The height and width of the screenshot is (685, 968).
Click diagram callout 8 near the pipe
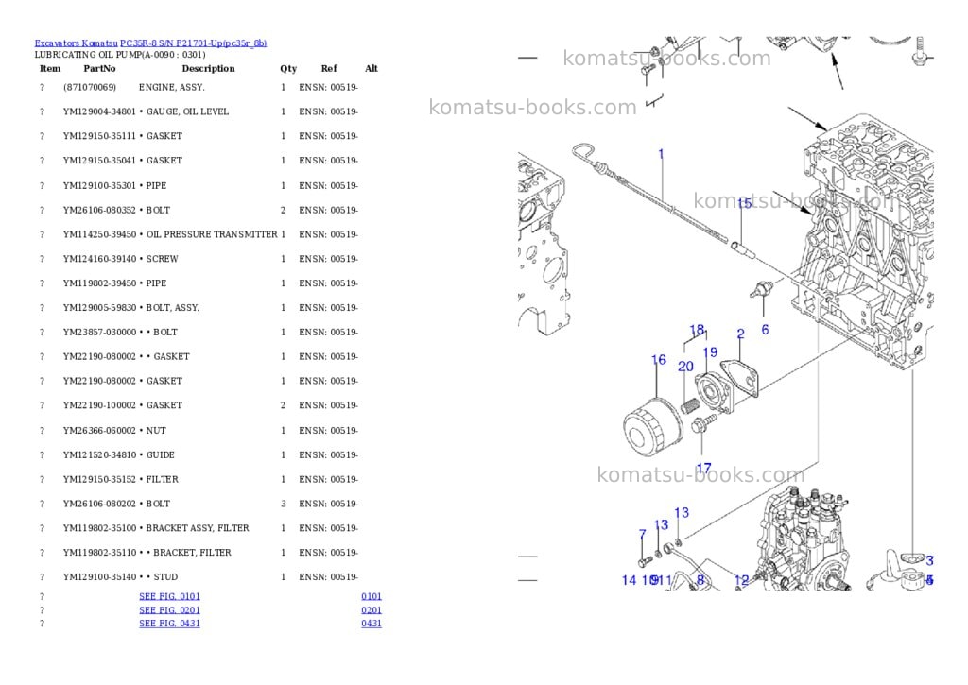point(700,580)
